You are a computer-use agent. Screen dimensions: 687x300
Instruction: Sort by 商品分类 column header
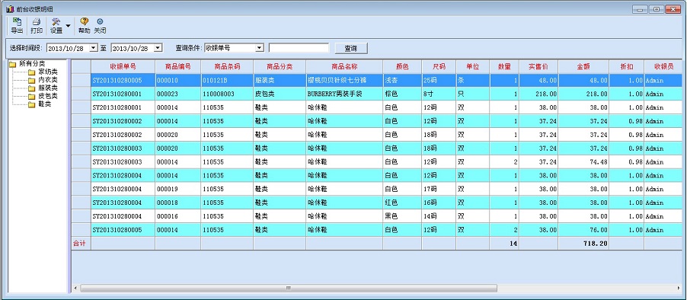280,66
